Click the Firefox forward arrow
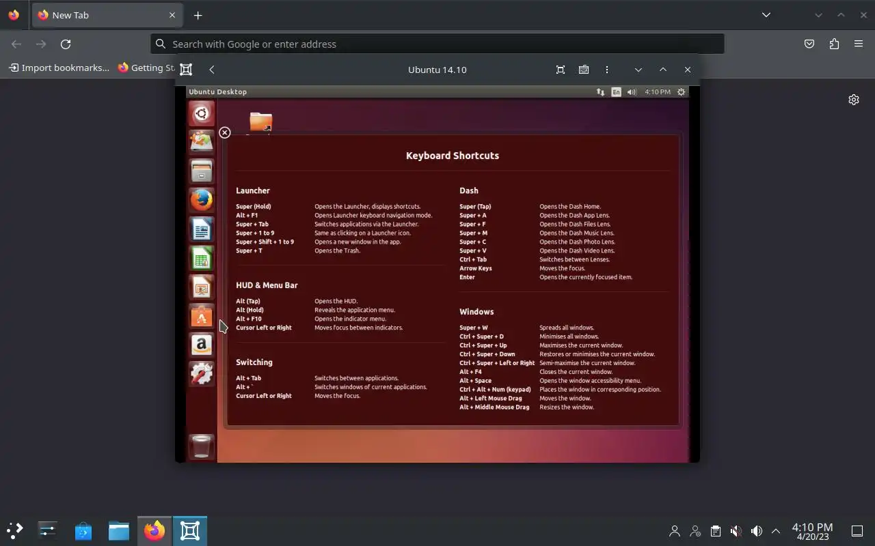 (x=41, y=44)
